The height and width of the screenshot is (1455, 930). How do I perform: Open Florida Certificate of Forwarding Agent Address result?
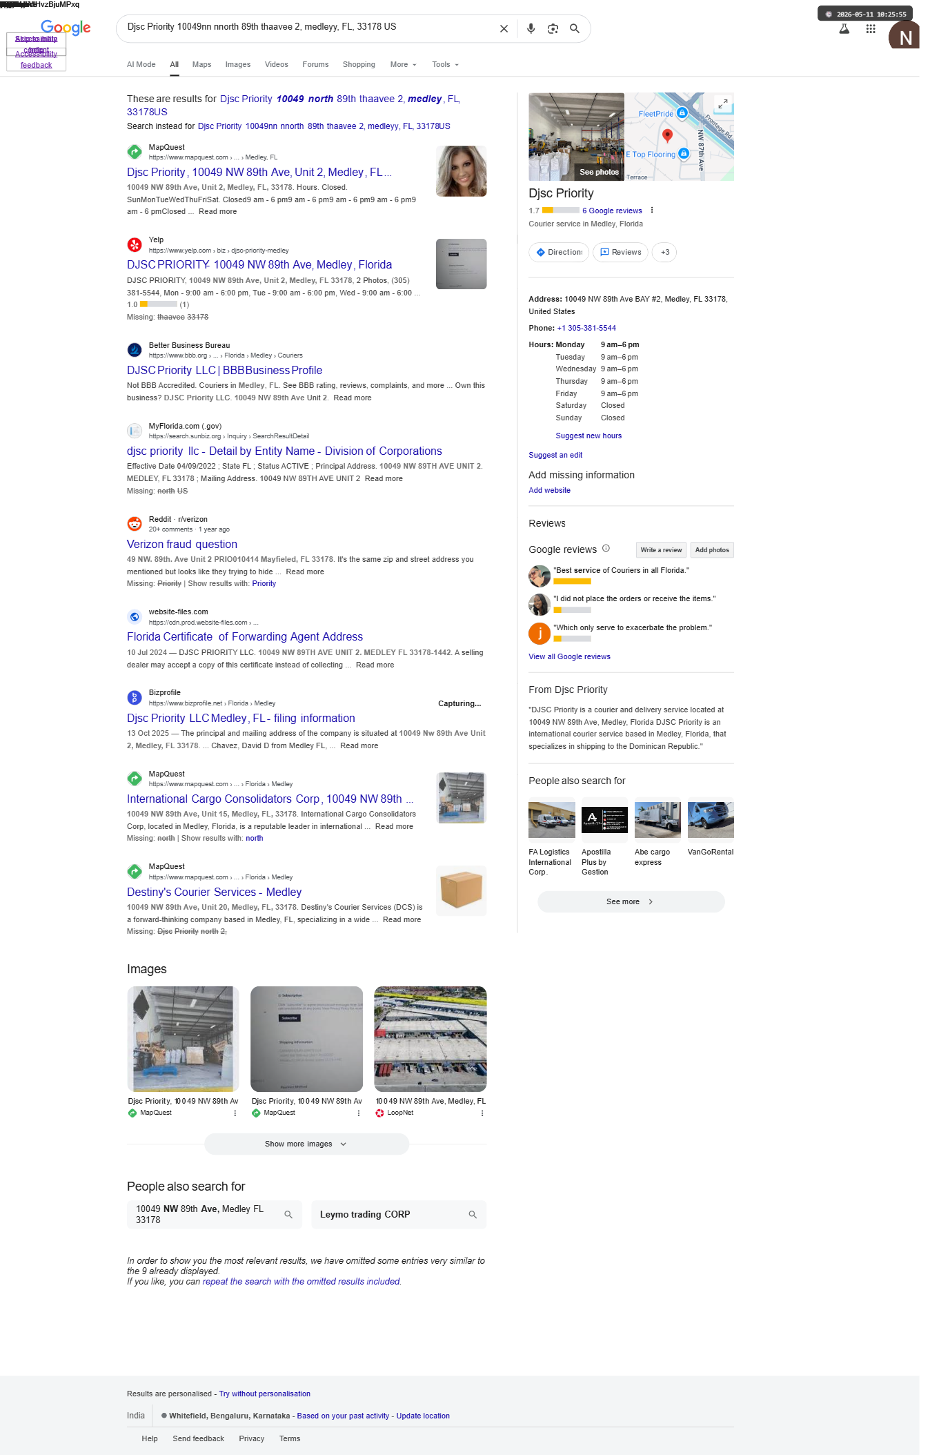[245, 637]
